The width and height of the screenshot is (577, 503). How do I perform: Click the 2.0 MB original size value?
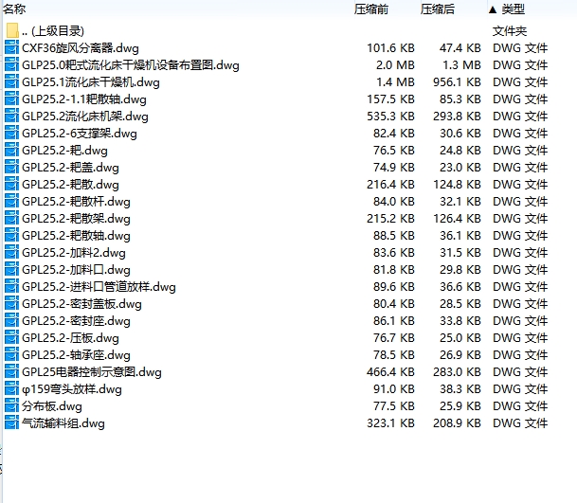[395, 65]
